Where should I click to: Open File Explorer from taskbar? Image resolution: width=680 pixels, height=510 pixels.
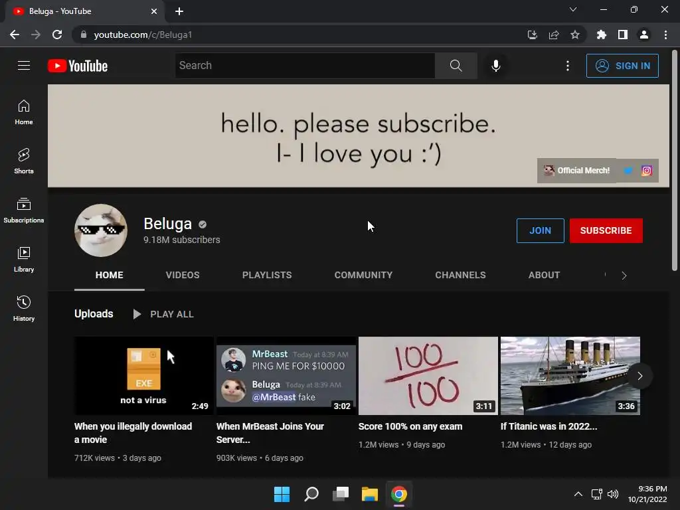tap(370, 494)
